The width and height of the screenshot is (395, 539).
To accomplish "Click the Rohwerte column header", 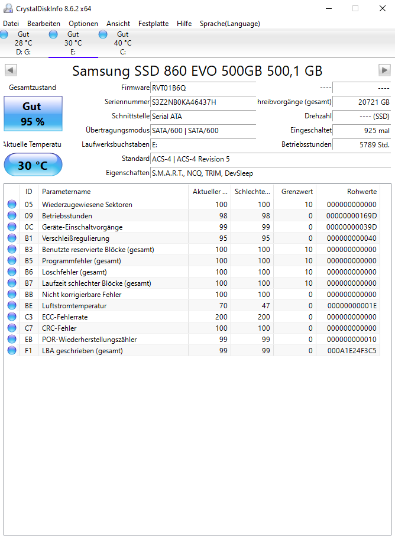I will tap(348, 192).
